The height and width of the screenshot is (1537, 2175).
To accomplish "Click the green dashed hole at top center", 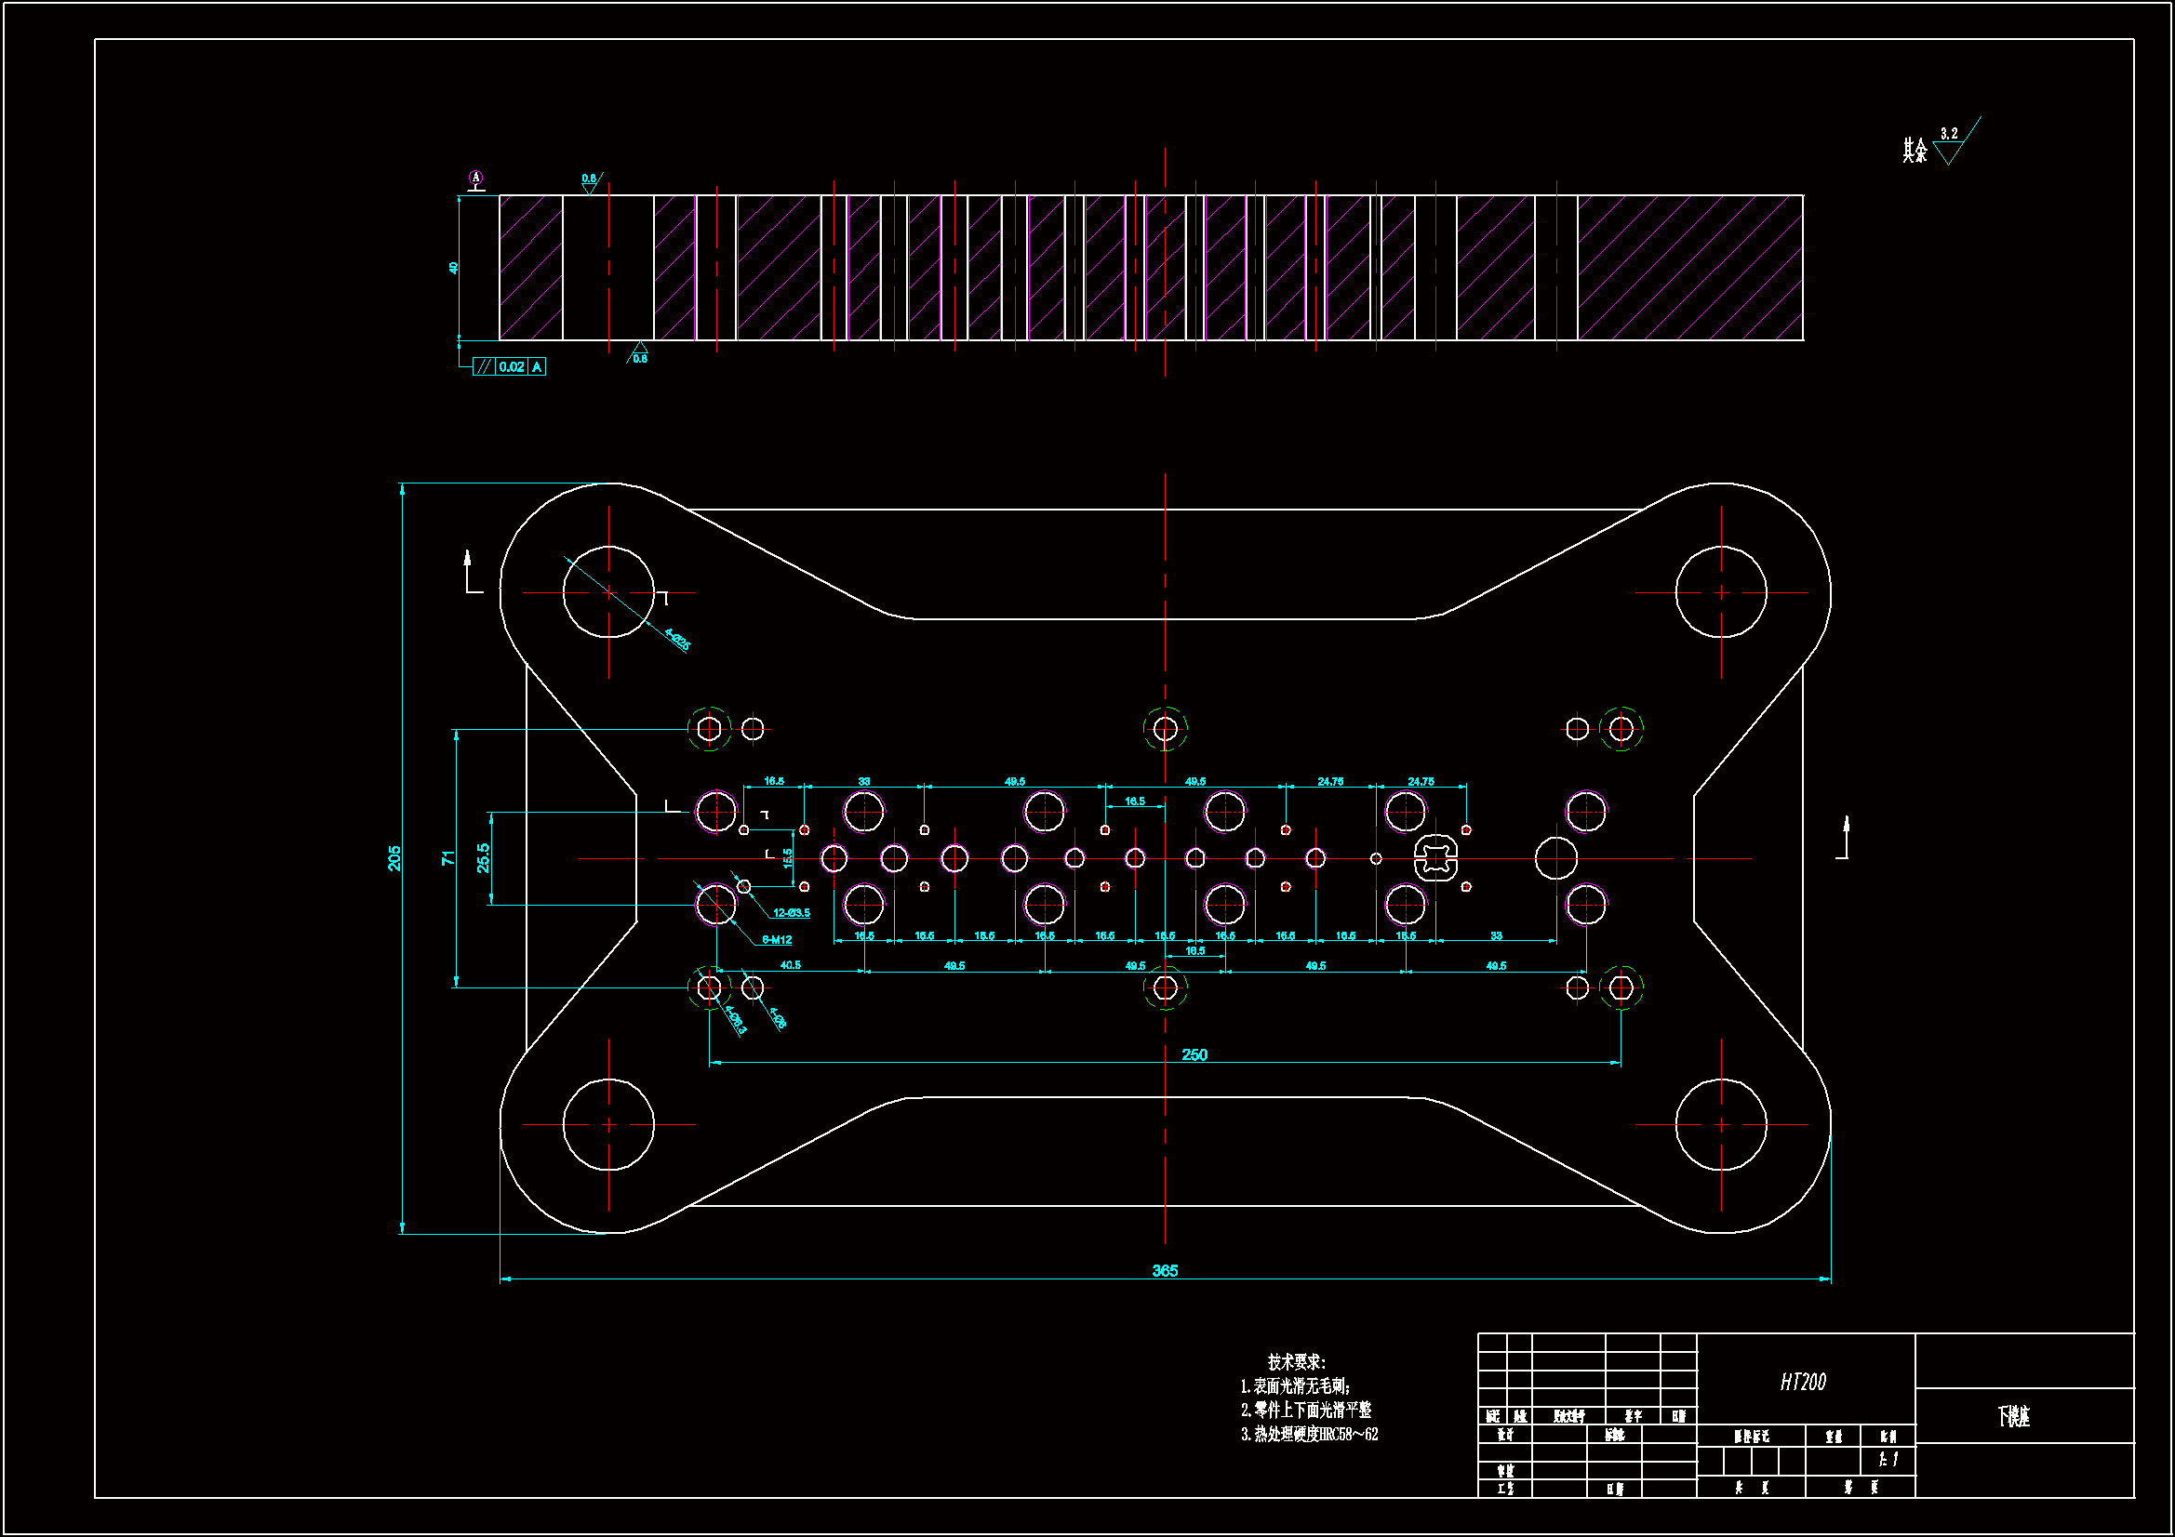I will coord(1165,729).
